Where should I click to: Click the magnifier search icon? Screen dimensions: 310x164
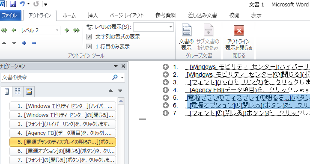[115, 78]
